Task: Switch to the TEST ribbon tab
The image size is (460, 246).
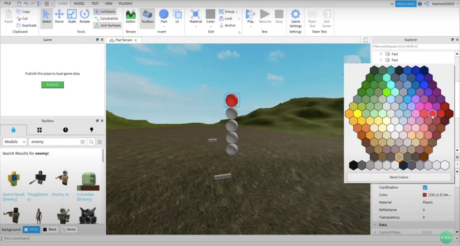Action: pyautogui.click(x=95, y=4)
